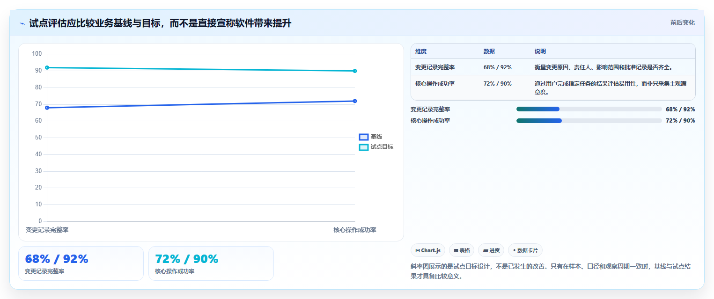The width and height of the screenshot is (714, 299).
Task: Toggle the 试点目标 legend swatch
Action: click(x=364, y=147)
